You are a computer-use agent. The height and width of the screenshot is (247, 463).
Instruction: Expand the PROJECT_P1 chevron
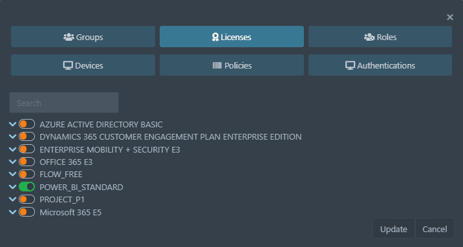coord(13,199)
